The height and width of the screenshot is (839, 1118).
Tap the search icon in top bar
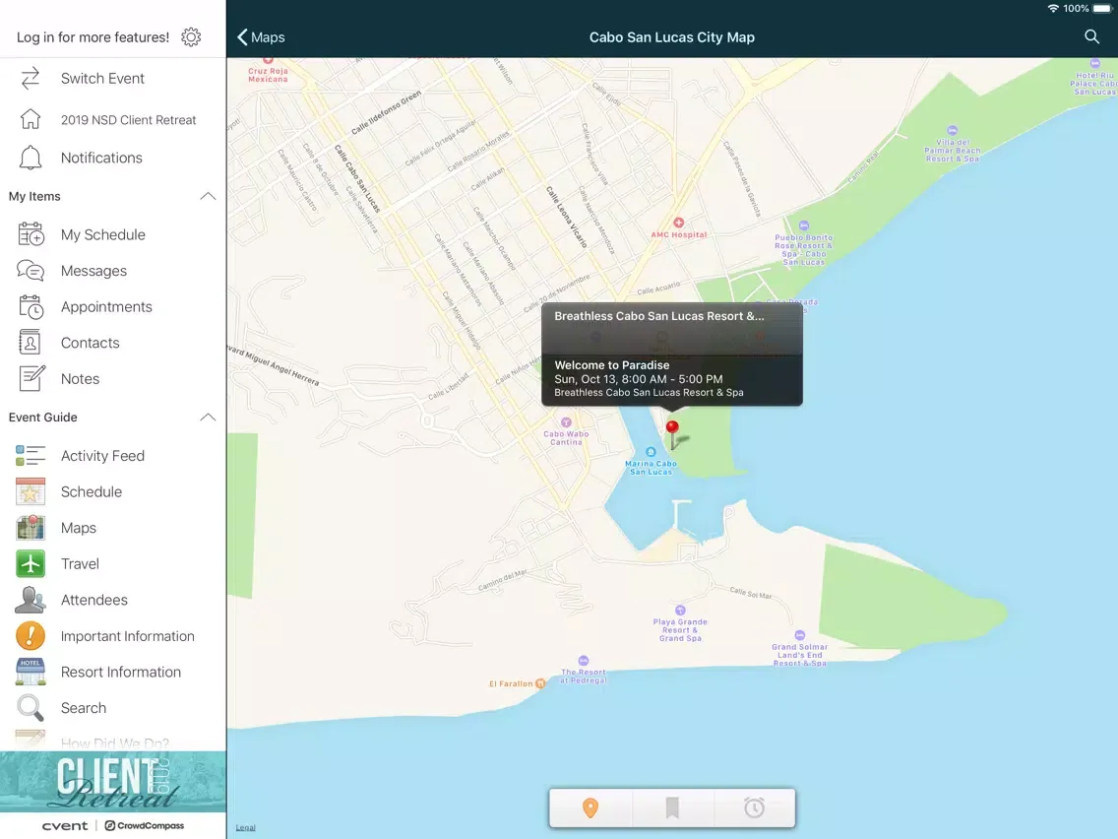coord(1091,36)
